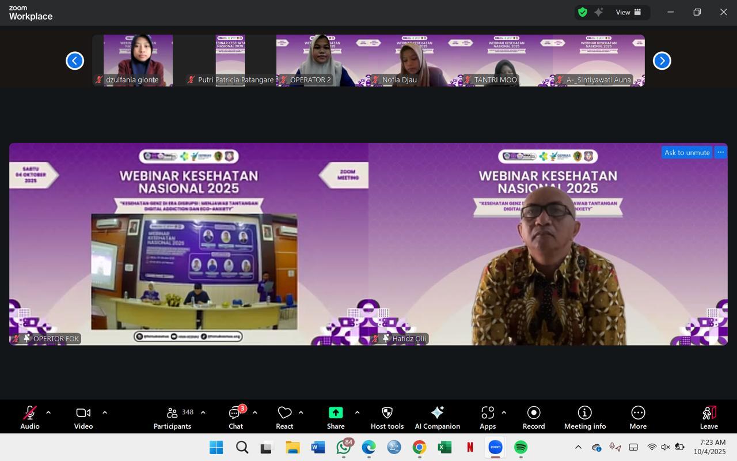Click Ask to unmute button
The width and height of the screenshot is (737, 461).
point(686,153)
